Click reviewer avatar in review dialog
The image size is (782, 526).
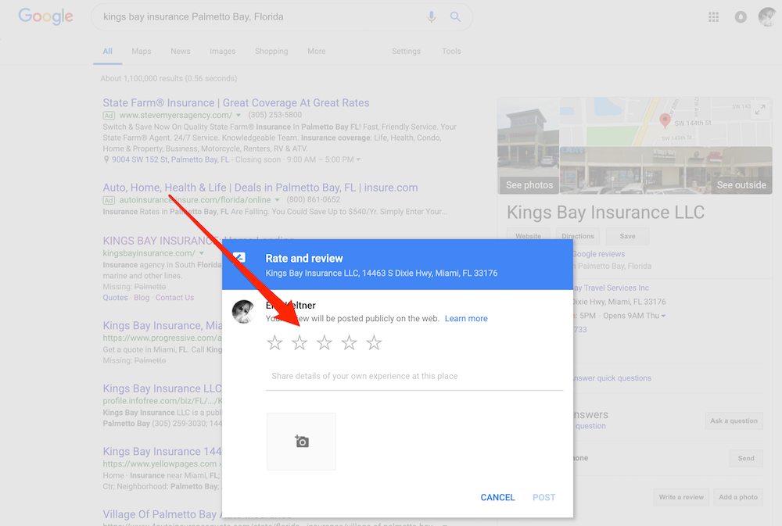244,312
